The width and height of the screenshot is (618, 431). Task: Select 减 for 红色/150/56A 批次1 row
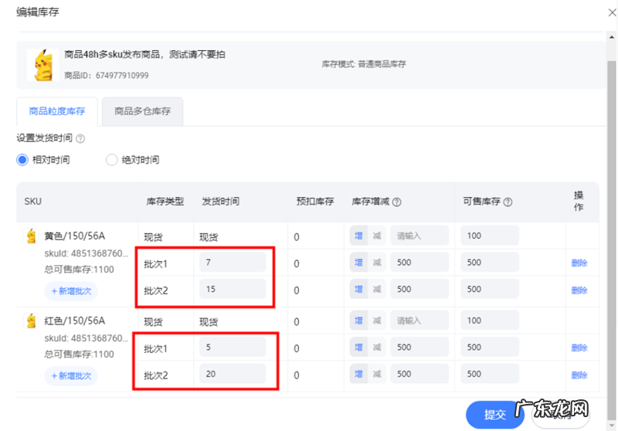377,348
